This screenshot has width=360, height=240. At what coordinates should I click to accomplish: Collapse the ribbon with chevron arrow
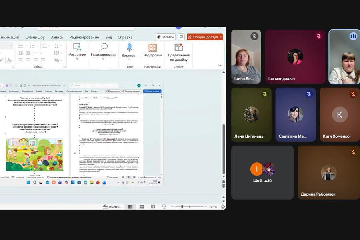point(220,66)
